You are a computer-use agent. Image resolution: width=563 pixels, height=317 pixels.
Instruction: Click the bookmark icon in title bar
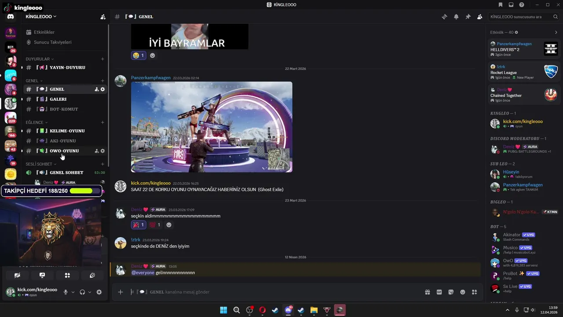[501, 5]
